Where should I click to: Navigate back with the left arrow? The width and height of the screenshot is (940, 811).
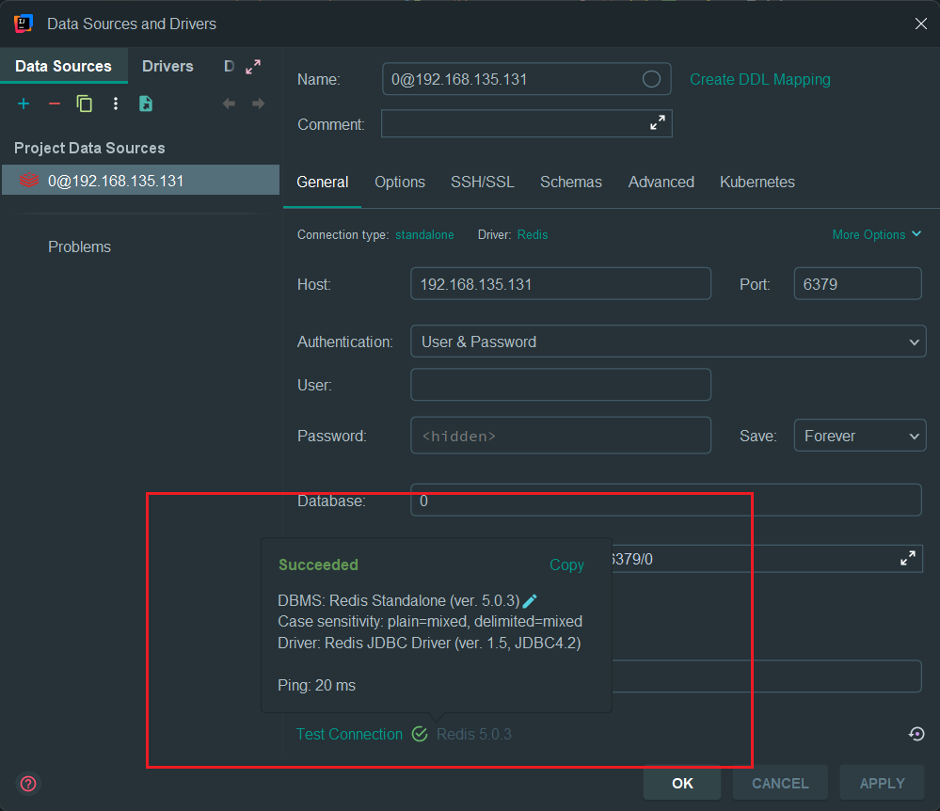pyautogui.click(x=229, y=103)
